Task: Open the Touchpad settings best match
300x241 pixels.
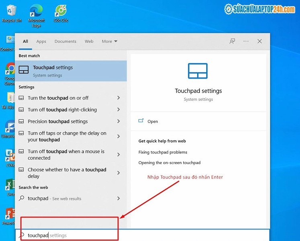Action: (x=71, y=71)
